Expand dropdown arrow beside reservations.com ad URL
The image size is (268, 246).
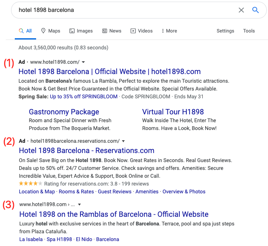coord(124,141)
